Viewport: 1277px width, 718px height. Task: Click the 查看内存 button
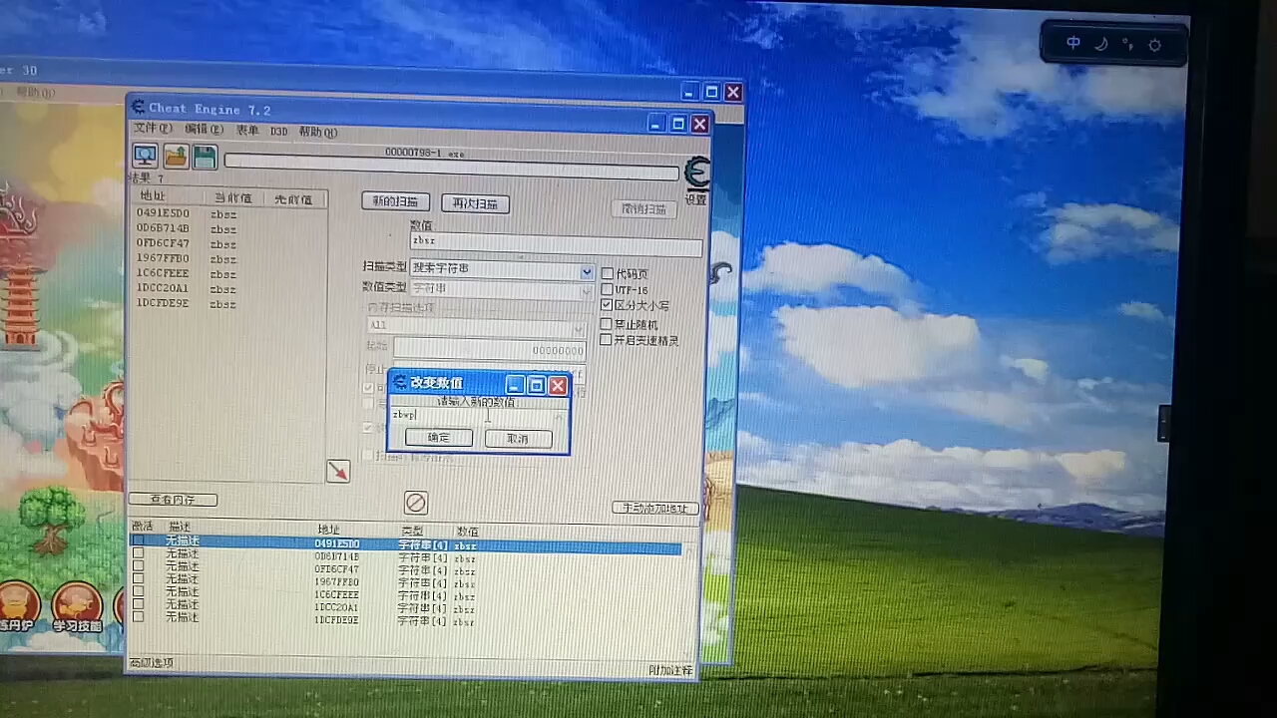tap(173, 500)
